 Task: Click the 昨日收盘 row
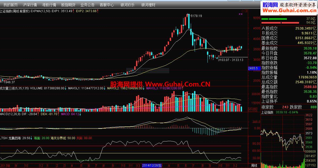(x=289, y=58)
